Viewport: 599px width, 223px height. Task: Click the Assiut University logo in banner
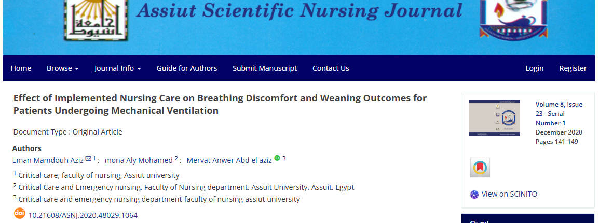click(96, 20)
